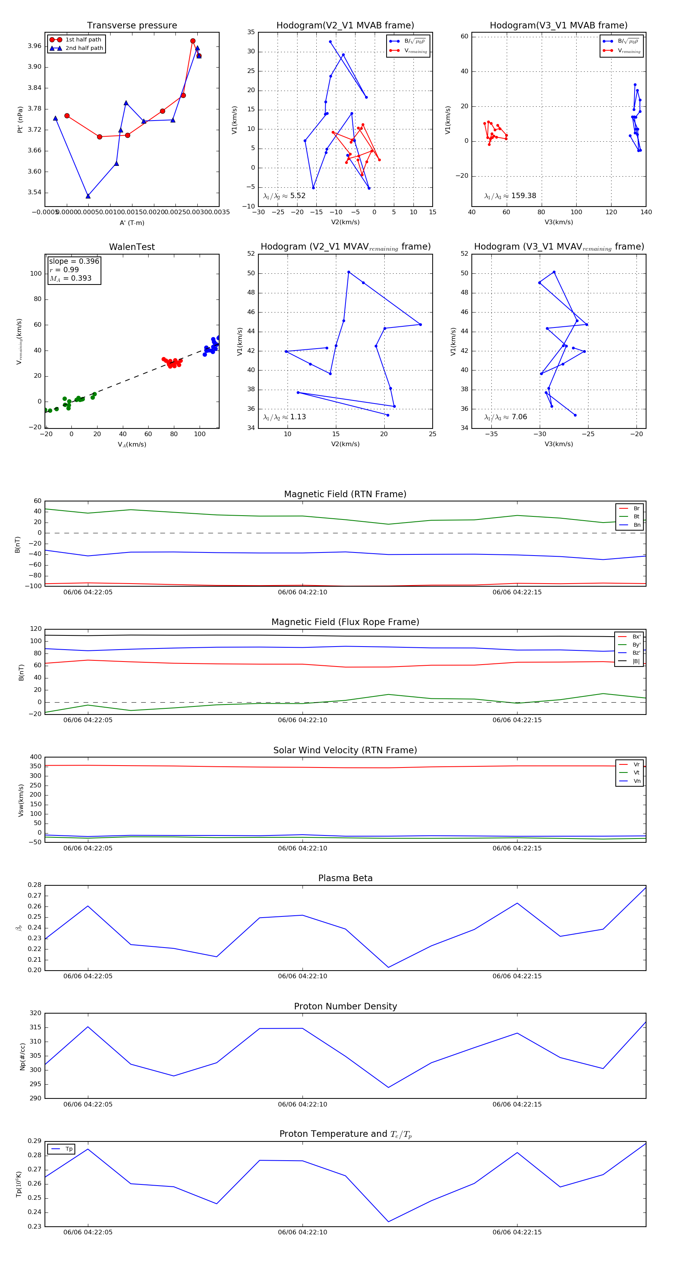Image resolution: width=691 pixels, height=1267 pixels.
Task: Click the V_A(km/s) axis label in WalenTest
Action: [132, 445]
